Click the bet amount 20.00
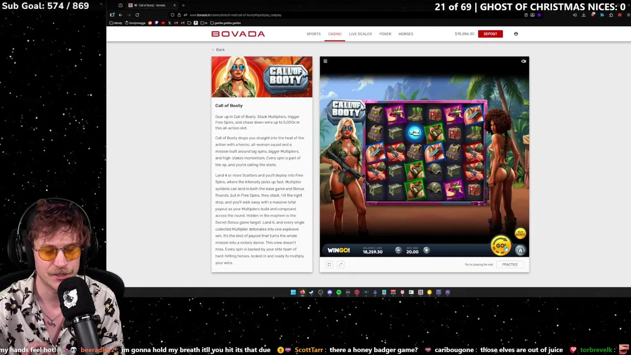The width and height of the screenshot is (631, 355). coord(412,252)
